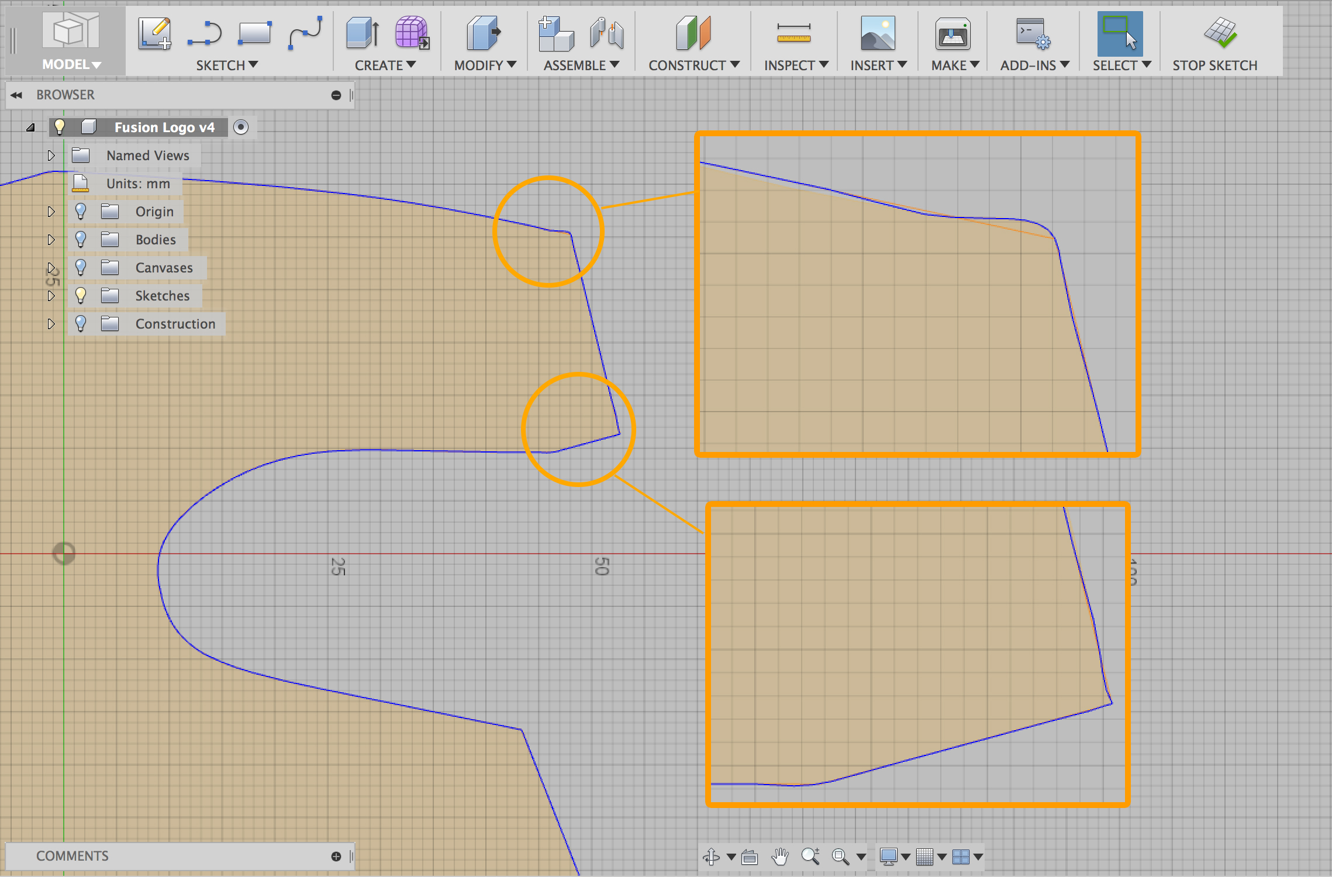Open the INSPECT dropdown menu
This screenshot has width=1332, height=877.
796,65
